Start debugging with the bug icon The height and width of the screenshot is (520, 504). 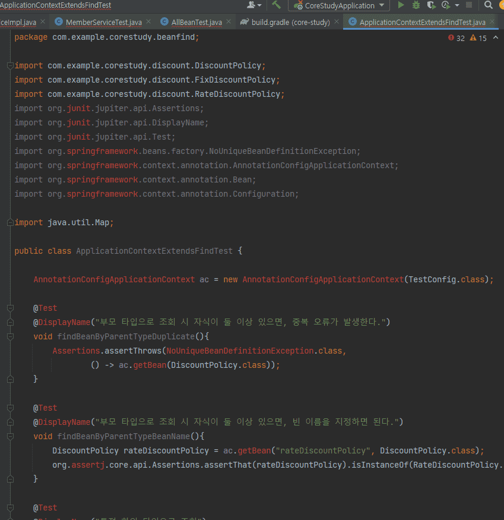[x=416, y=5]
